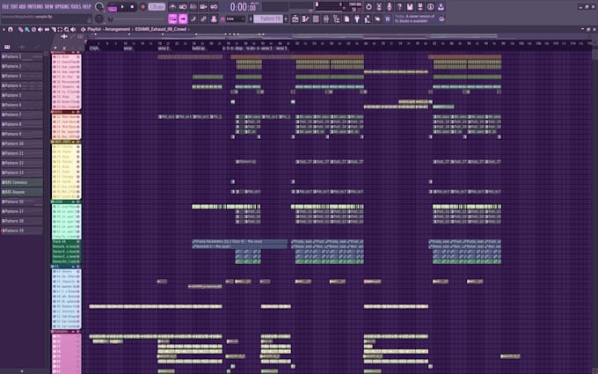The height and width of the screenshot is (374, 598).
Task: Add new pattern with plus button
Action: [x=286, y=18]
